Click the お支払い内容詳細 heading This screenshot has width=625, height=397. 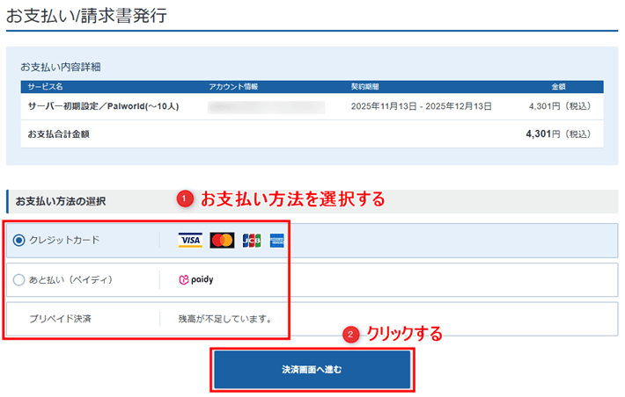[61, 67]
